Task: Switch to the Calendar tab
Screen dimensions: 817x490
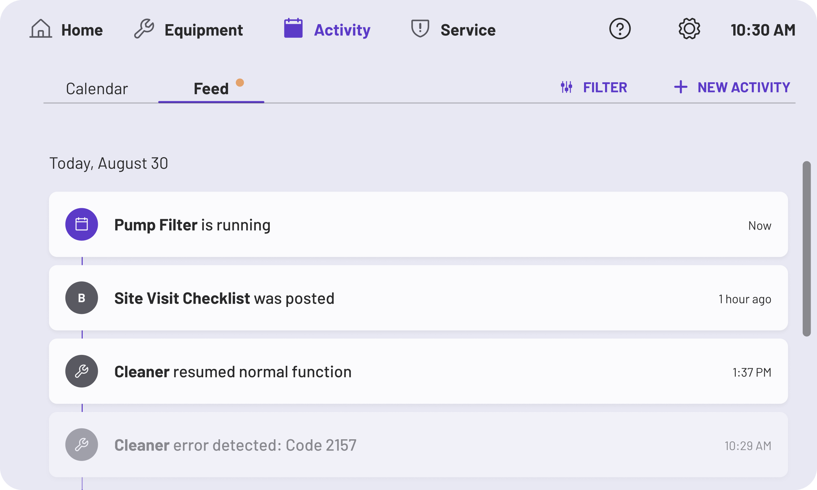Action: coord(97,89)
